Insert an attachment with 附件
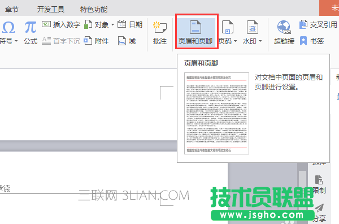Screen dimensions: 339x224 coord(96,41)
